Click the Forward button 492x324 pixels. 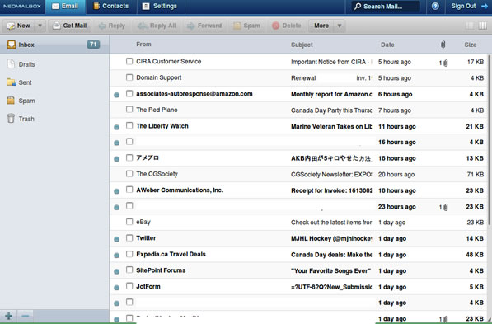tap(204, 26)
